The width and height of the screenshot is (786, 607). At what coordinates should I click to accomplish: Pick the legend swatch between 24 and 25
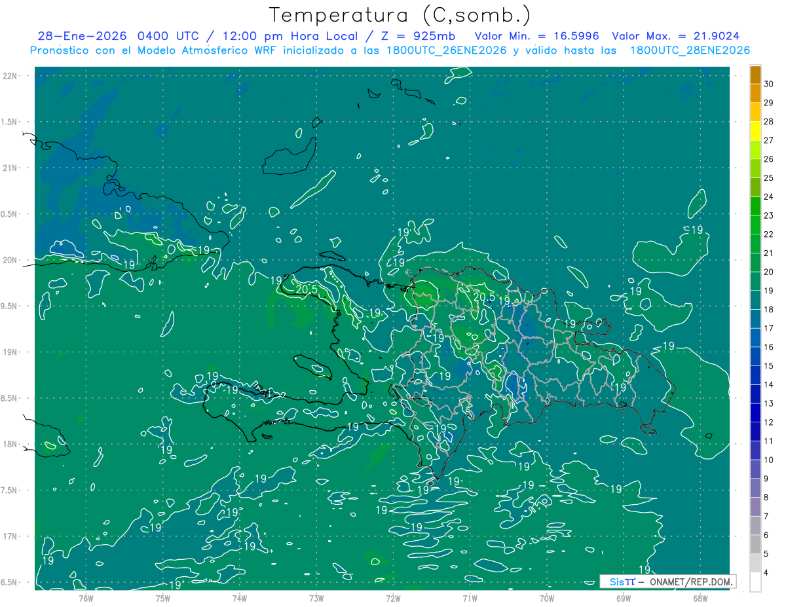coord(755,187)
